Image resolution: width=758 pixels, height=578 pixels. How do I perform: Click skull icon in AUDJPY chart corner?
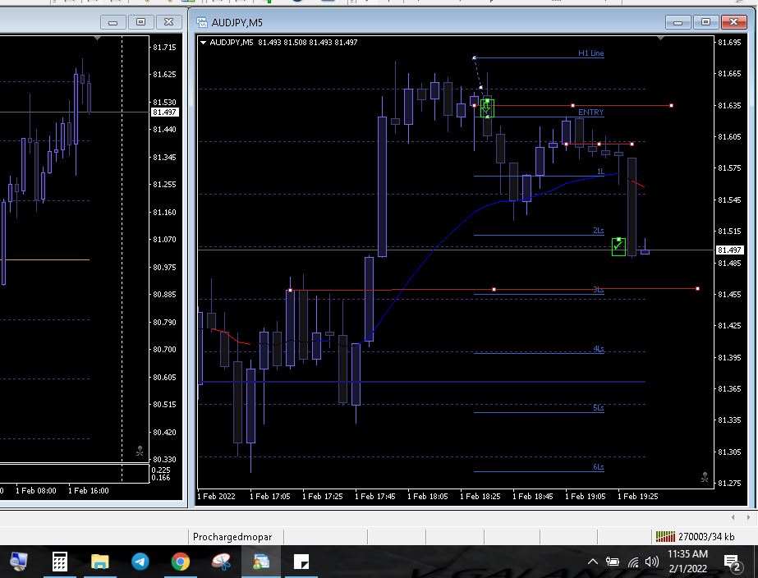[x=705, y=477]
